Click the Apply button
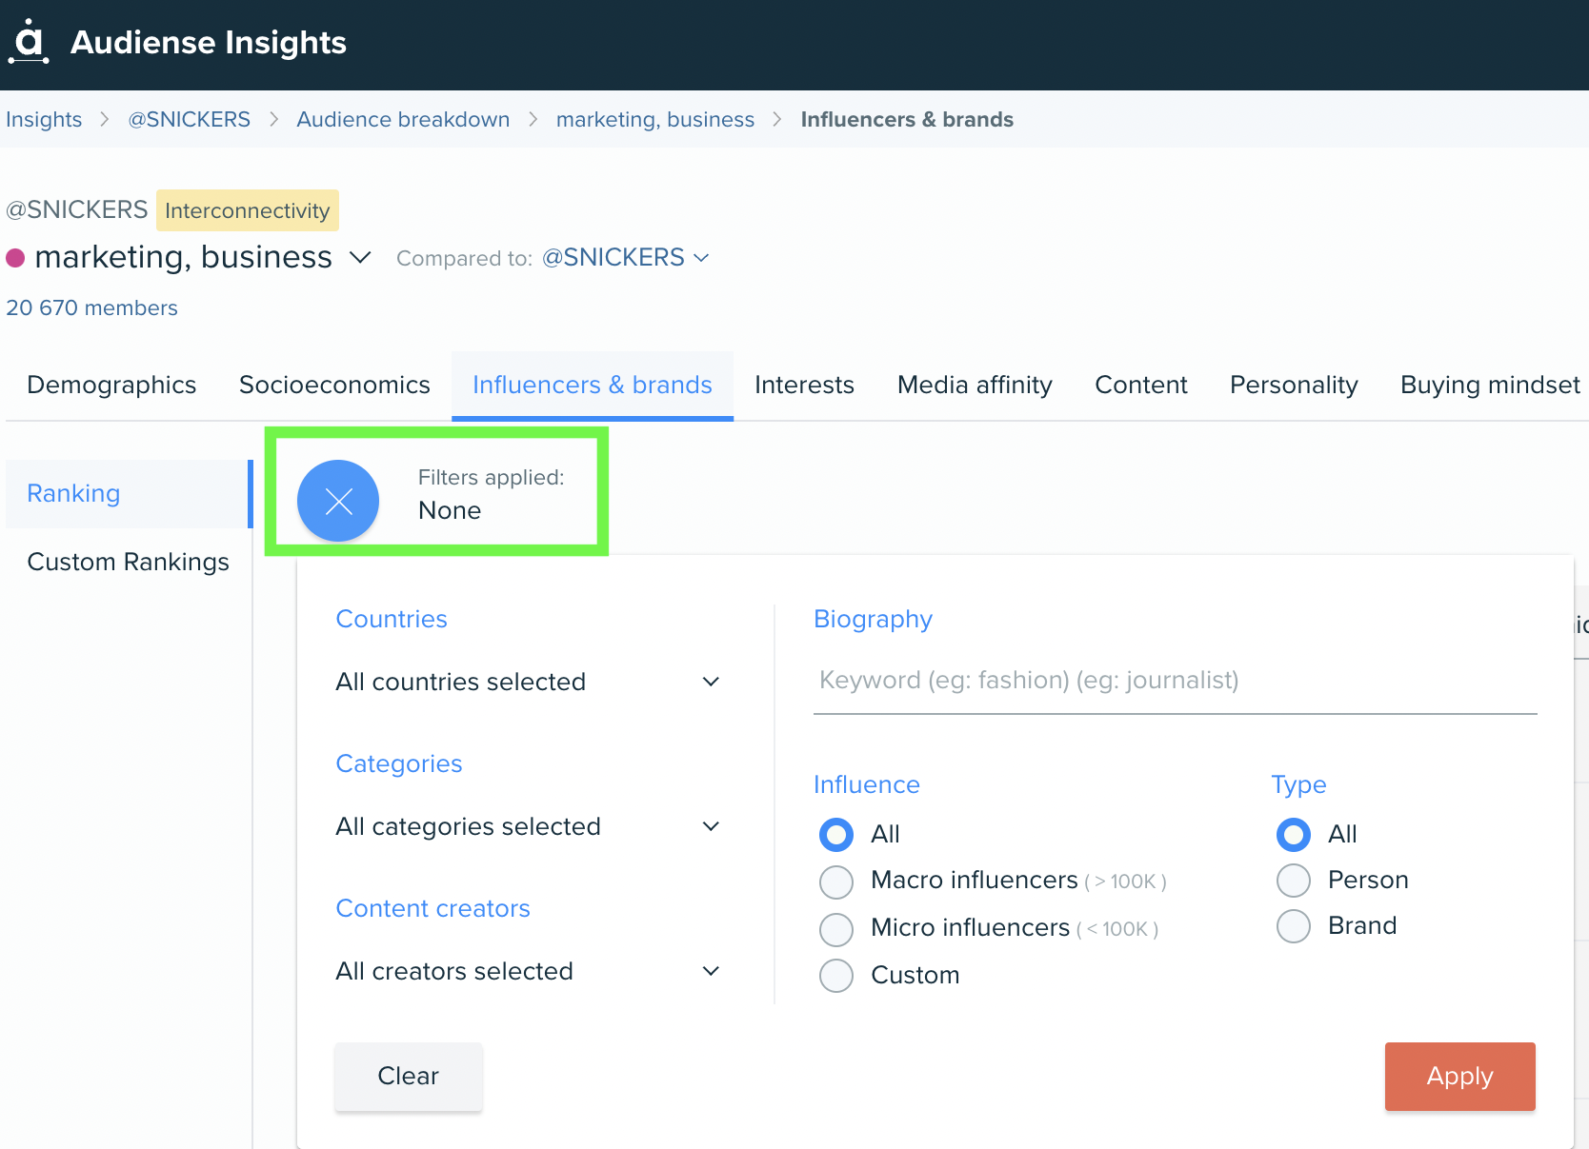Viewport: 1589px width, 1149px height. tap(1460, 1077)
